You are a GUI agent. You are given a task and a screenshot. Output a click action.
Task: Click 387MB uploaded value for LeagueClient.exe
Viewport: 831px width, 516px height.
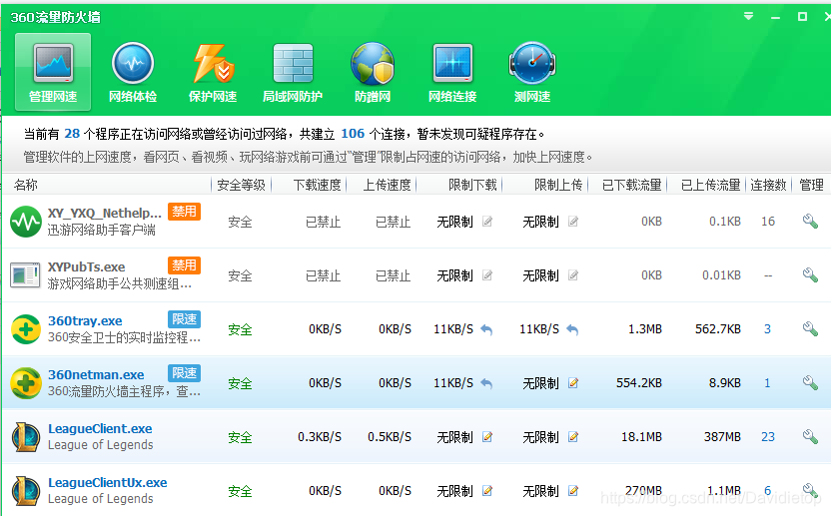[x=722, y=437]
